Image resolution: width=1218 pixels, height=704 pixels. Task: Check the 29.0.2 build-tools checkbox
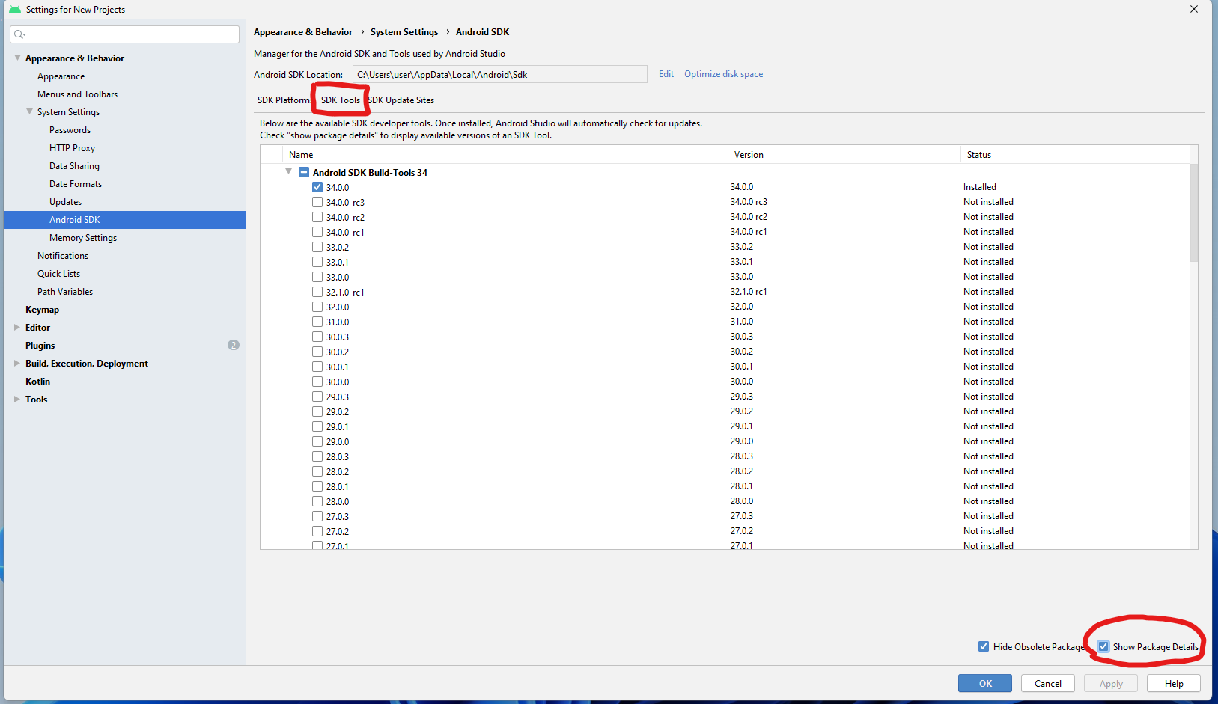pos(317,411)
